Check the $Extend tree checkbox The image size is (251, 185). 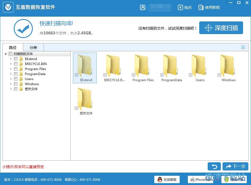16,59
